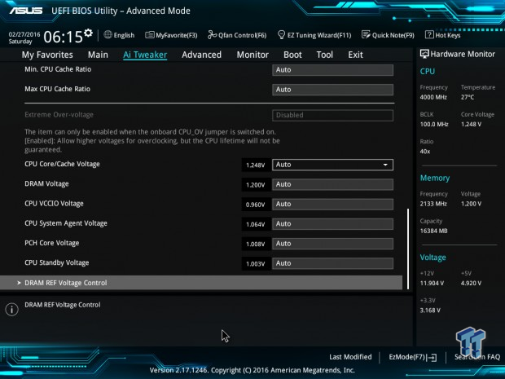Image resolution: width=505 pixels, height=379 pixels.
Task: Show Hot Keys question mark icon
Action: coord(429,34)
